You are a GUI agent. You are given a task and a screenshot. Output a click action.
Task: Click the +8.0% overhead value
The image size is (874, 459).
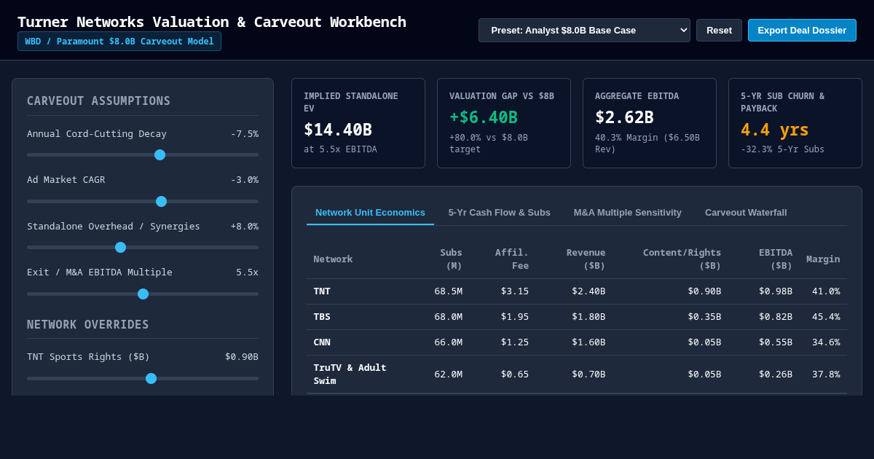point(245,226)
